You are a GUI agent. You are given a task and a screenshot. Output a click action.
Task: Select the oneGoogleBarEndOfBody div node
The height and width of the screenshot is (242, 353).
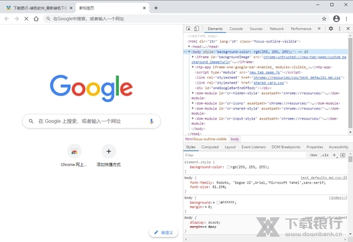[233, 88]
